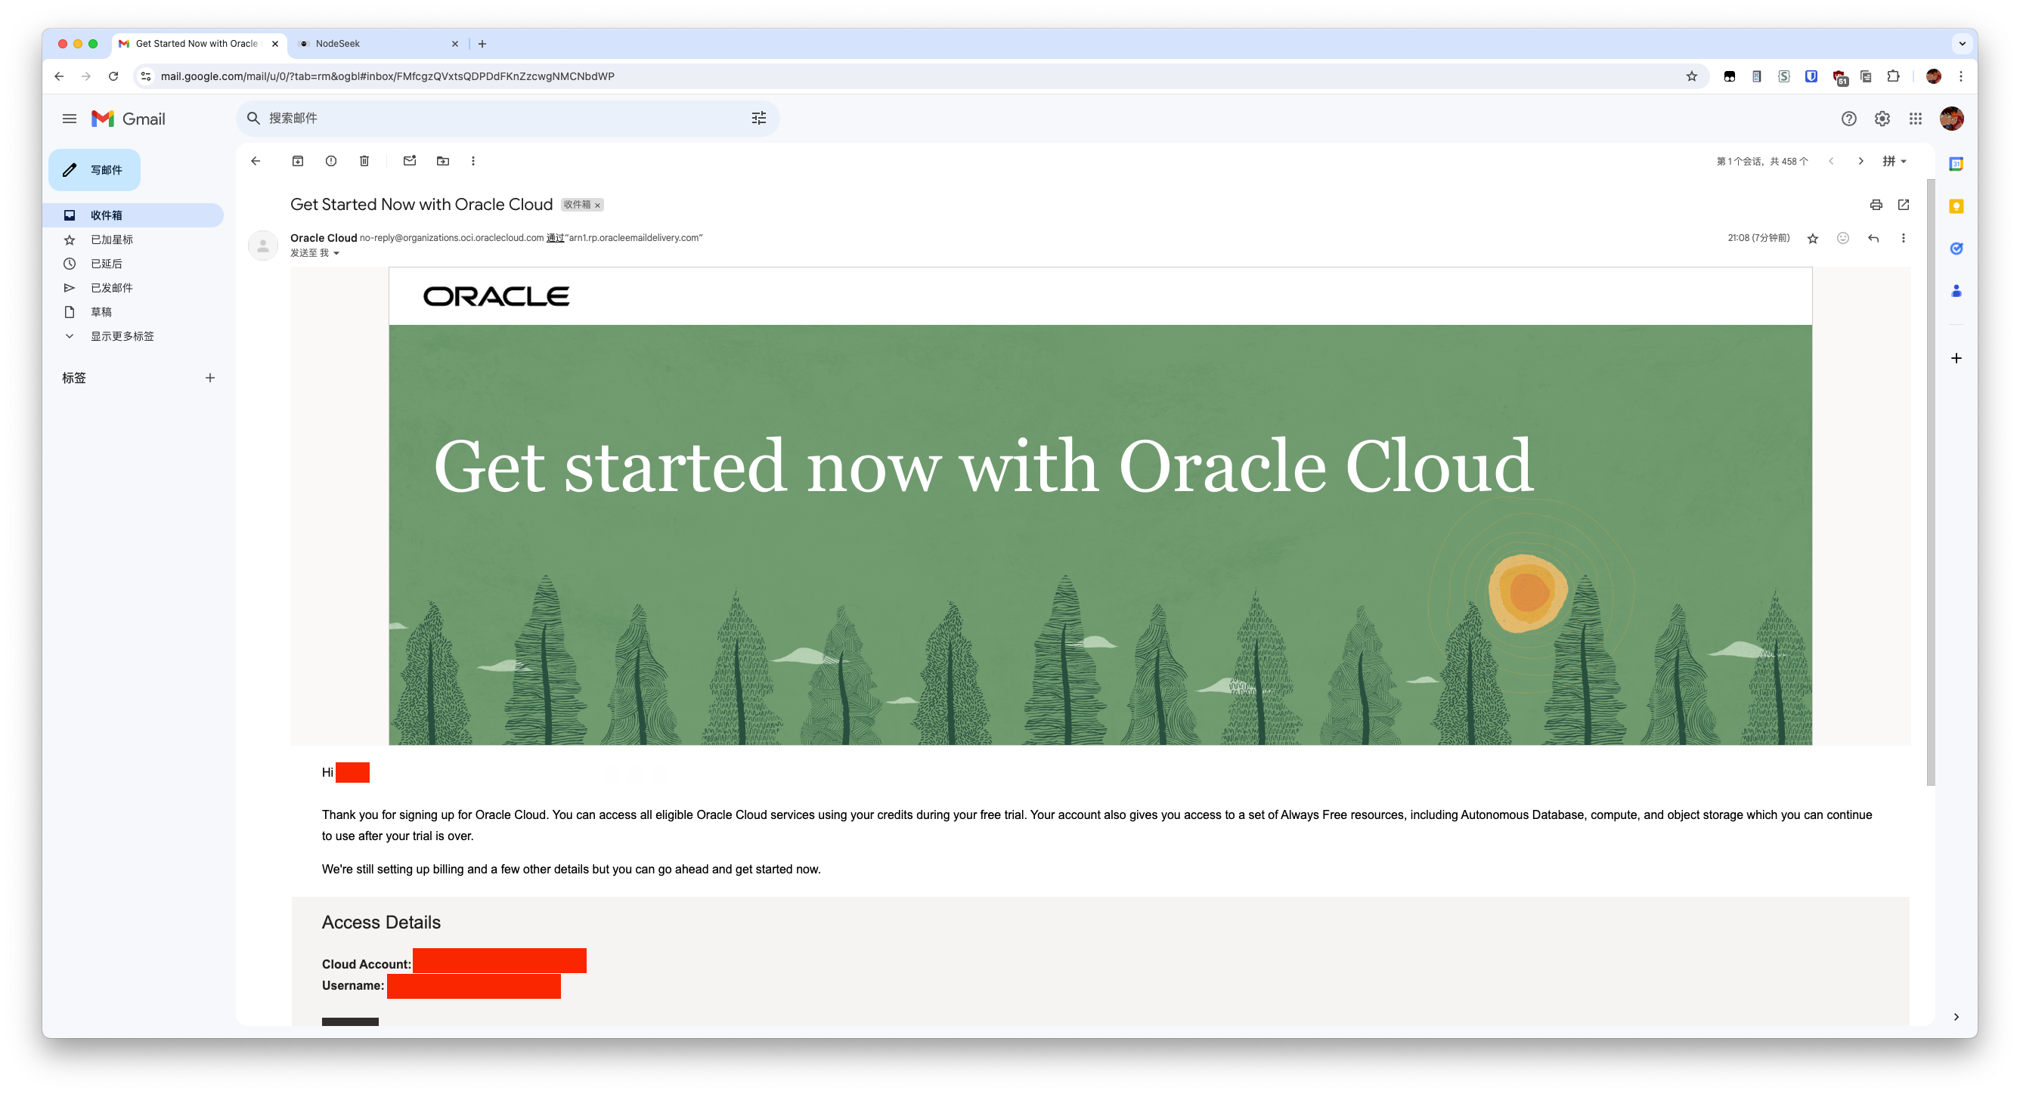
Task: Print the email with the printer icon
Action: (x=1876, y=206)
